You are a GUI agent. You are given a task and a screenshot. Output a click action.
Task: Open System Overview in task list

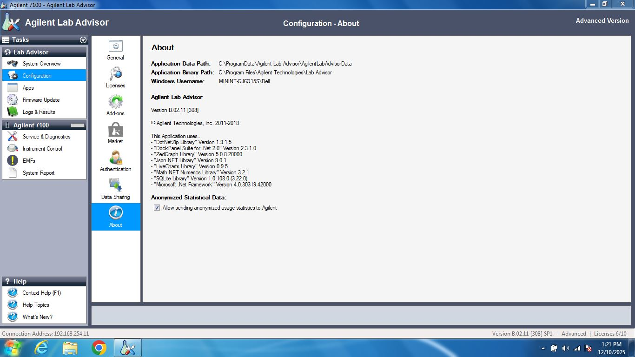(41, 64)
